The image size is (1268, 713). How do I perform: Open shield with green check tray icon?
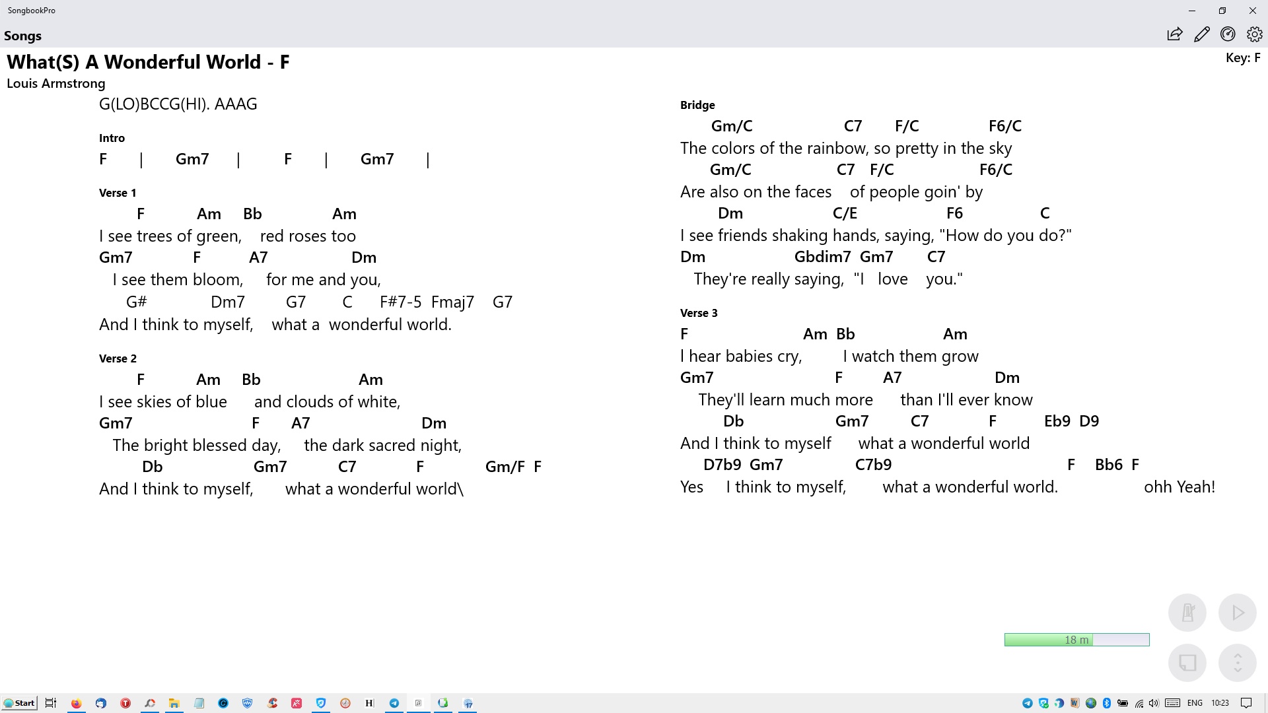pos(1043,703)
